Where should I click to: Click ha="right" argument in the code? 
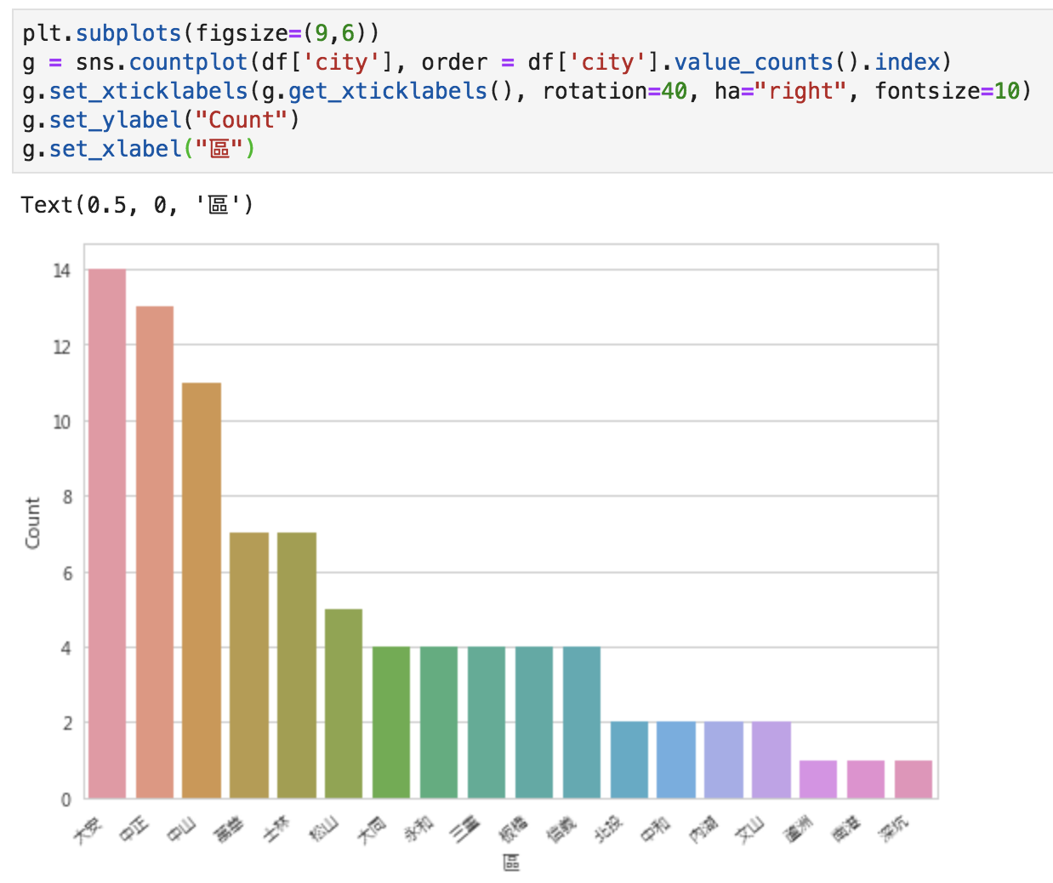[780, 91]
